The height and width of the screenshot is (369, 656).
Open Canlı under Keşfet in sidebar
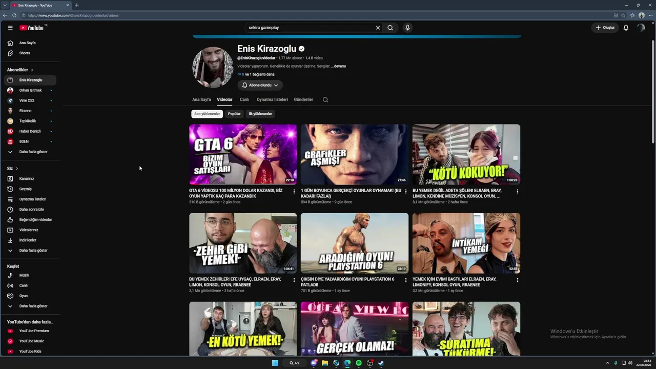tap(31, 285)
